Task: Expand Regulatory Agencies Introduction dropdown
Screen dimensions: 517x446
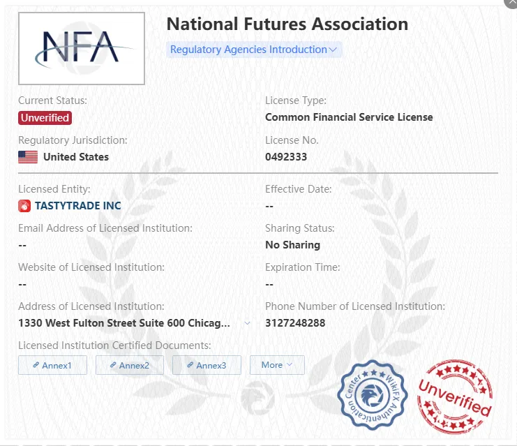Action: coord(253,50)
